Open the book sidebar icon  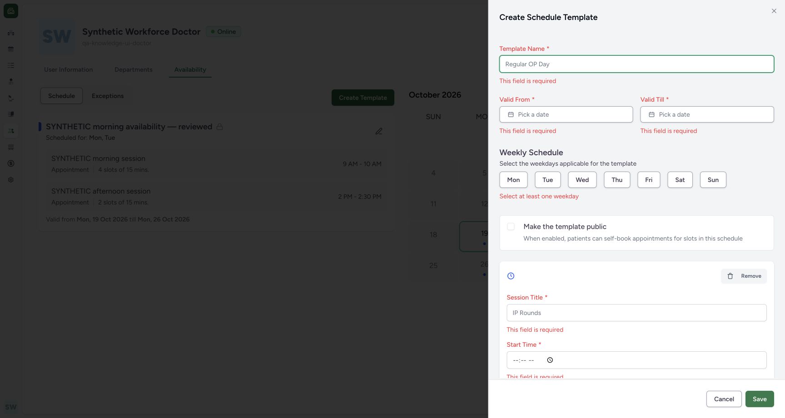click(11, 114)
